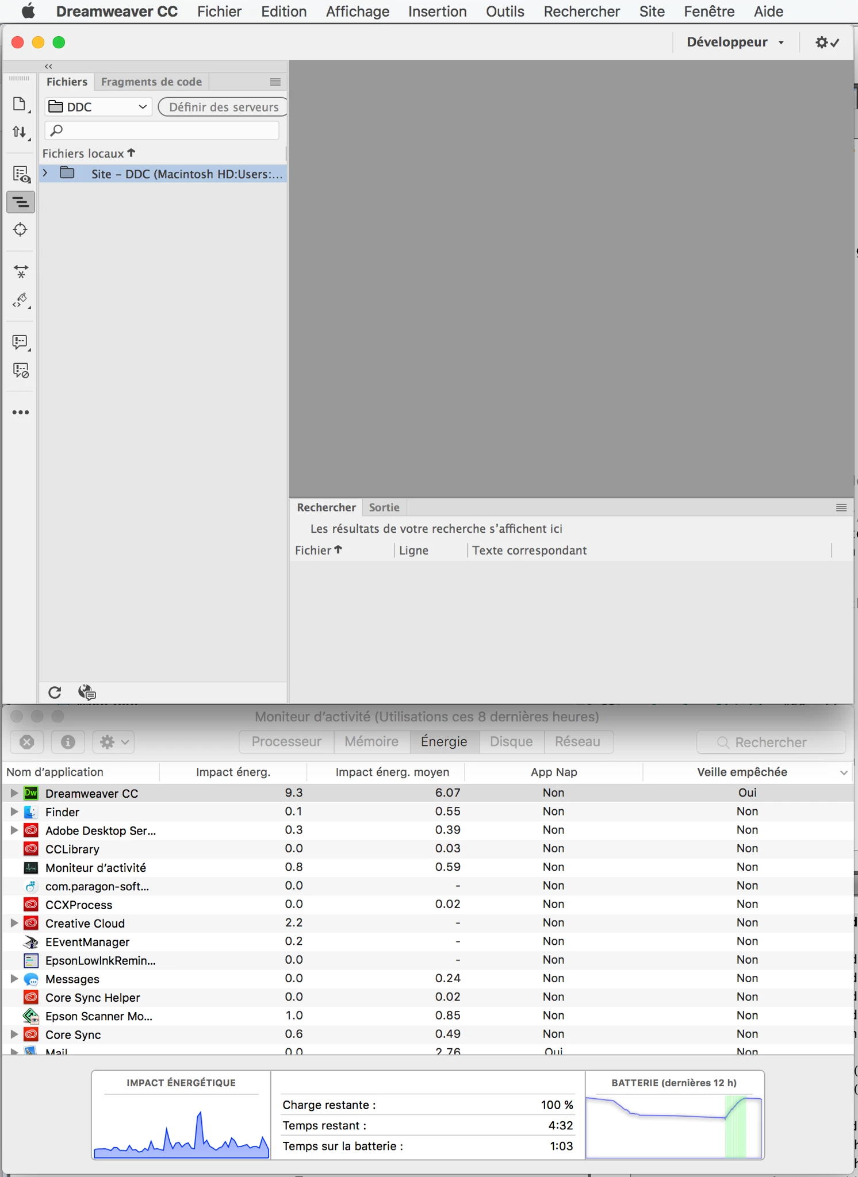Switch to Processeur tab in Activity Monitor
Image resolution: width=858 pixels, height=1177 pixels.
[286, 741]
